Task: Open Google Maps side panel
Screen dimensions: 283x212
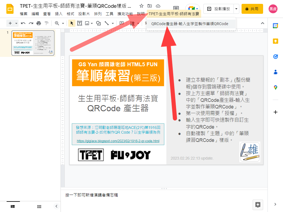Action: [276, 88]
